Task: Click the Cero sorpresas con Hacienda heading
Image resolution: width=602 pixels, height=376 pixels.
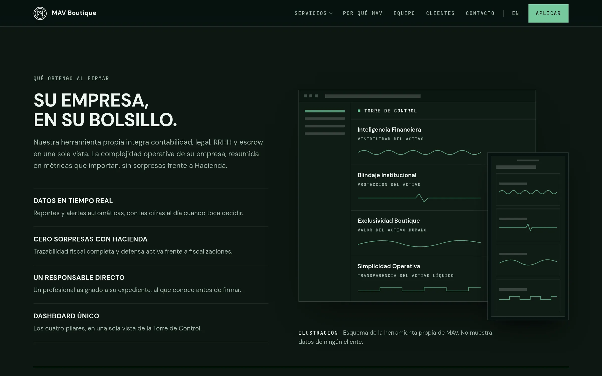Action: click(x=90, y=239)
